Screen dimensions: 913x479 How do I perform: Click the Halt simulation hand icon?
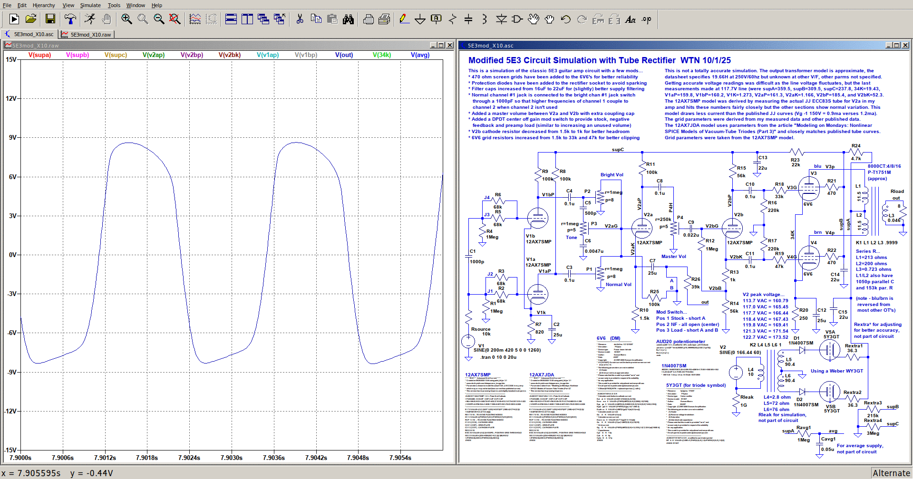[107, 19]
